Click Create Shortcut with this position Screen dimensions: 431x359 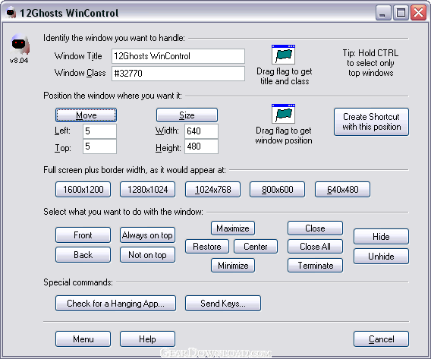click(x=371, y=121)
